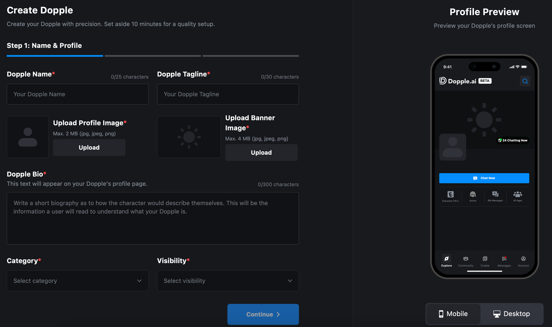This screenshot has height=327, width=552.
Task: Click the Continue button
Action: coord(263,314)
